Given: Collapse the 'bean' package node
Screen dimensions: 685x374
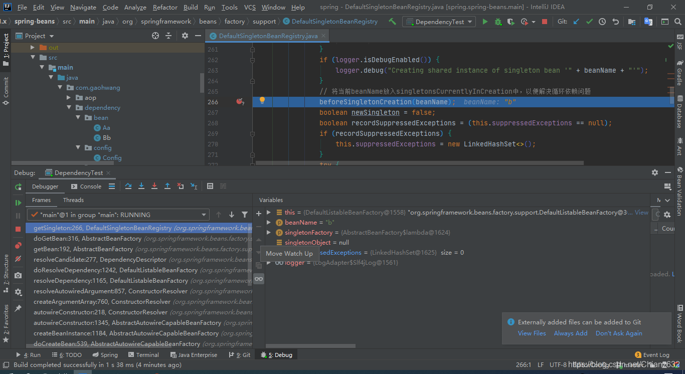Looking at the screenshot, I should click(x=78, y=118).
